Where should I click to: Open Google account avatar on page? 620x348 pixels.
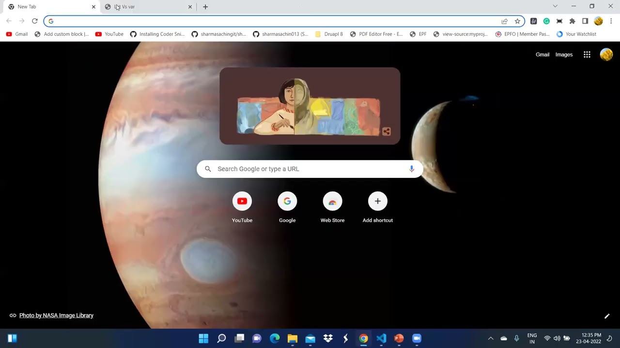pos(606,55)
